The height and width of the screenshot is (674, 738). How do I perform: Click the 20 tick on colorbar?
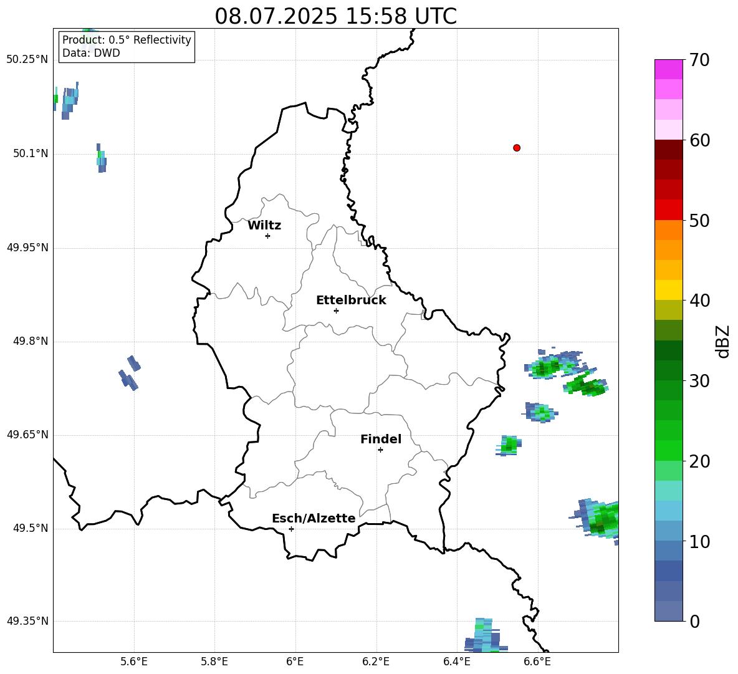click(x=699, y=461)
